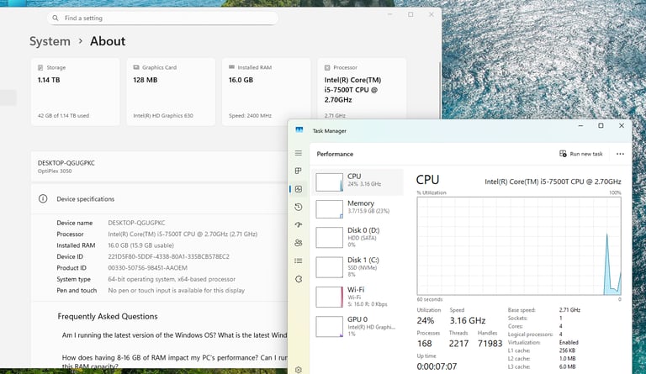Open Task Manager settings gear

299,370
